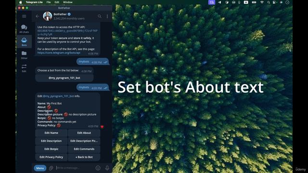
Task: Click the Telegram paper plane menu bar icon
Action: 219,2
